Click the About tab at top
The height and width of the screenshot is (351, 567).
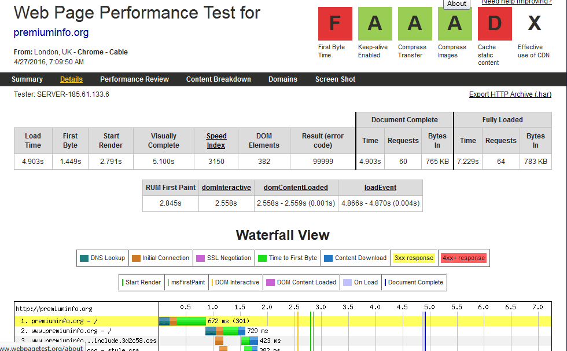456,4
